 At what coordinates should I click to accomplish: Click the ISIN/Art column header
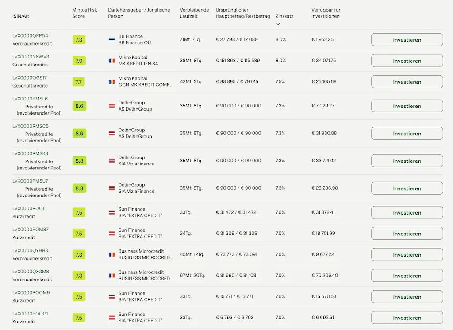click(x=20, y=17)
